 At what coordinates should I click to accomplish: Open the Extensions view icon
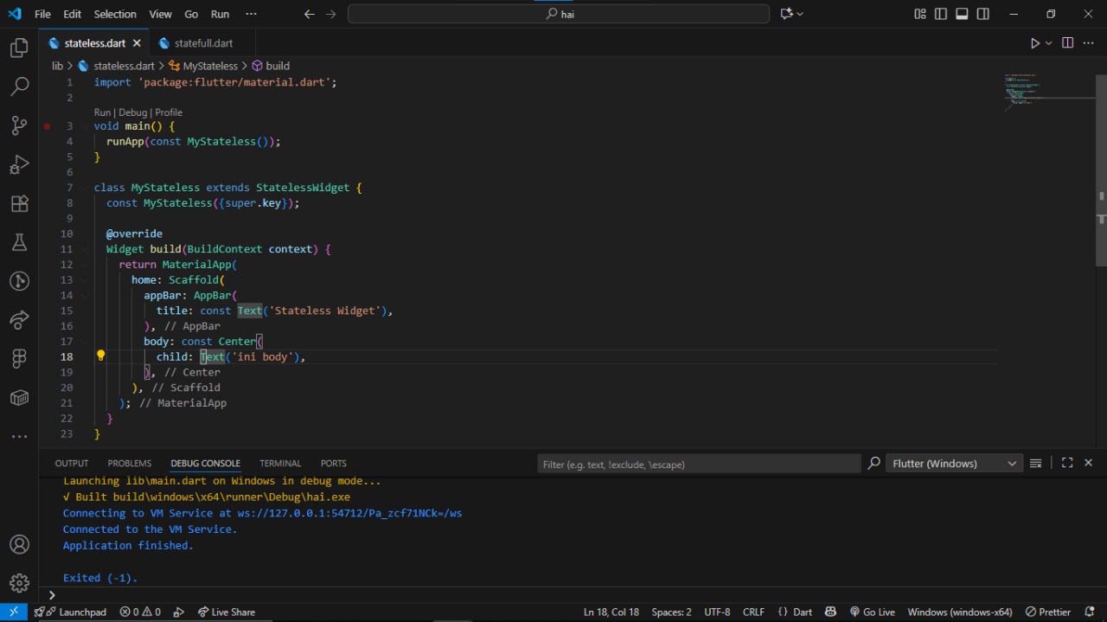[x=19, y=204]
